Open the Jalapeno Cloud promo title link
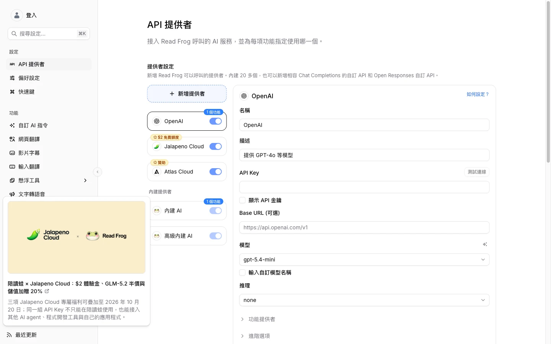The image size is (551, 344). pos(76,287)
